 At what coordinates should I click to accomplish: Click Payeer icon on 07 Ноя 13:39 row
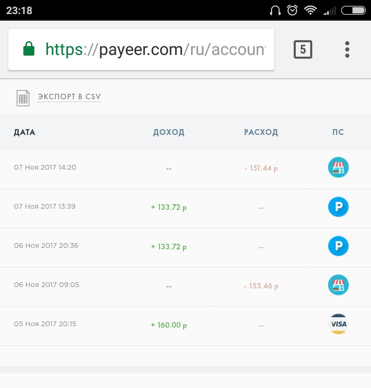[338, 207]
